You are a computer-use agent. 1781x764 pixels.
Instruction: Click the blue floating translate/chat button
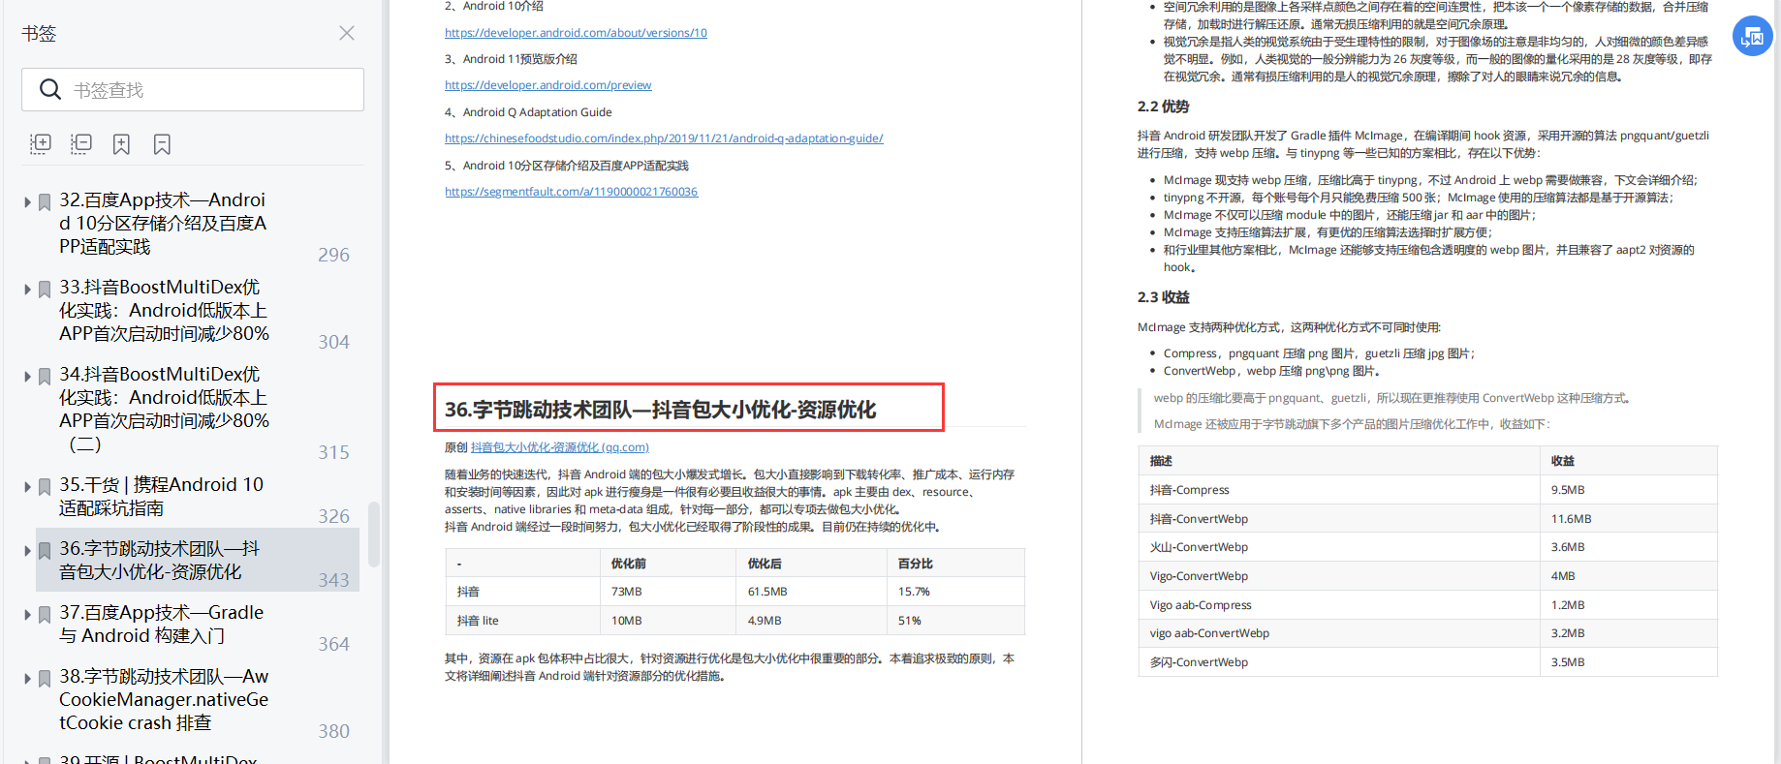coord(1753,37)
